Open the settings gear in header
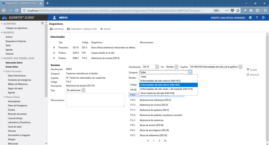The width and height of the screenshot is (269, 145). [x=250, y=17]
